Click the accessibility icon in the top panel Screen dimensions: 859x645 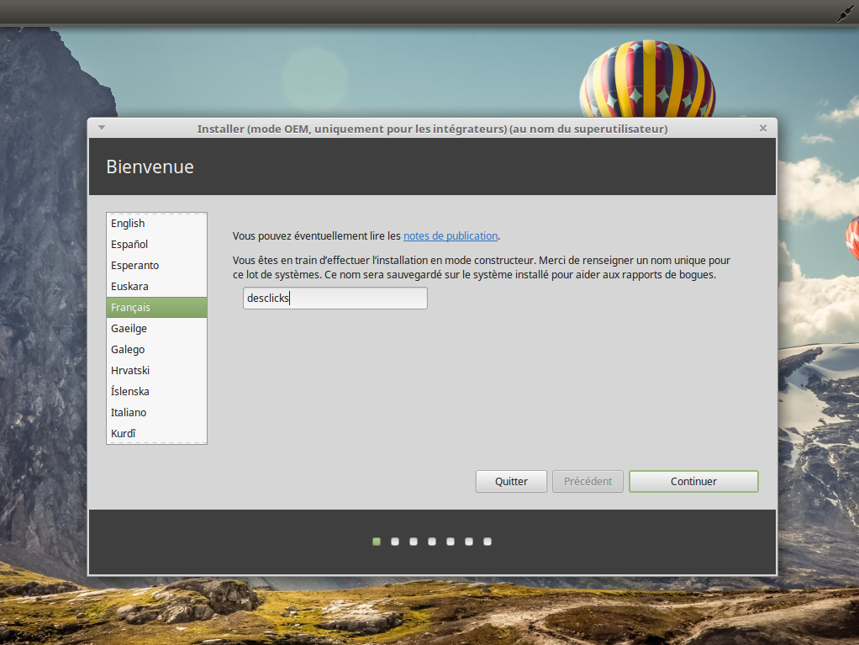844,13
